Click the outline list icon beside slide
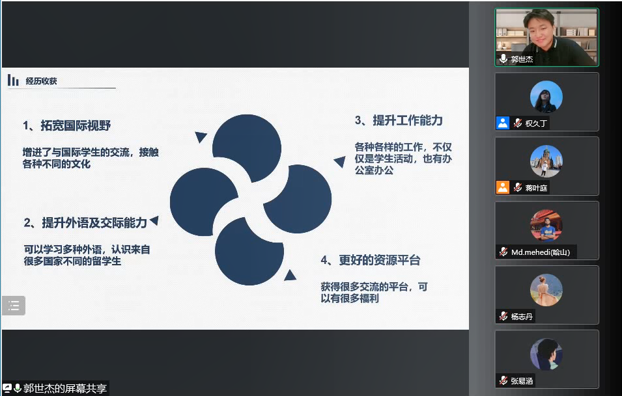Viewport: 622px width, 396px height. coord(14,306)
